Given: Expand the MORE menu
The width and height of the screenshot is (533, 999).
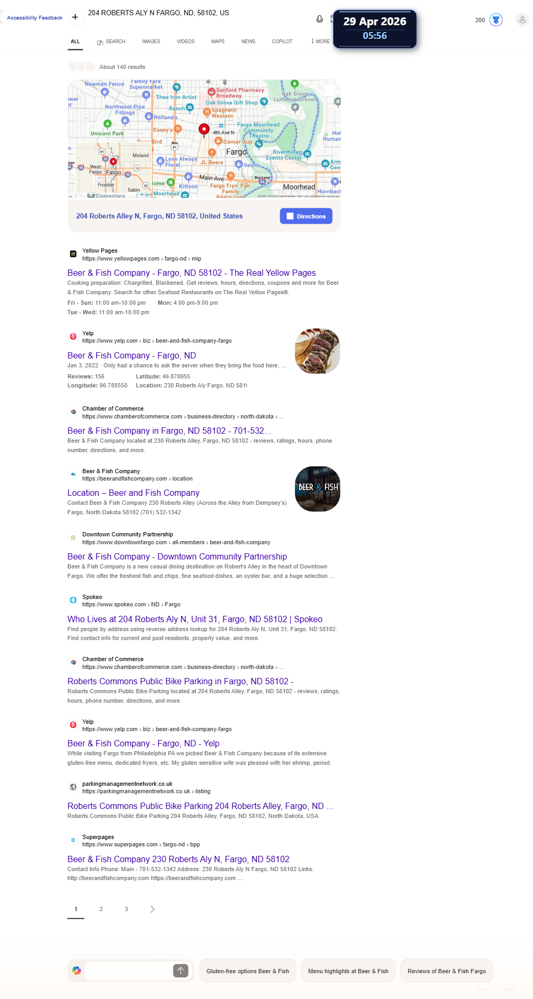Looking at the screenshot, I should (x=320, y=42).
